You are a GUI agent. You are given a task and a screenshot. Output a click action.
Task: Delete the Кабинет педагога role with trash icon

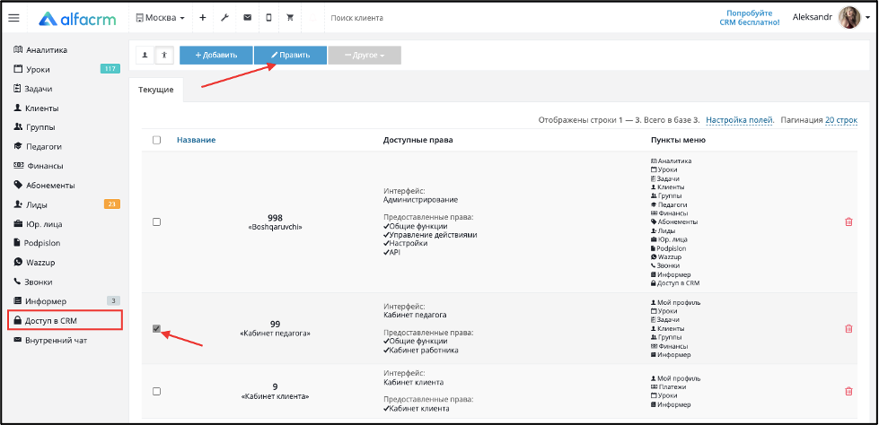pyautogui.click(x=848, y=329)
